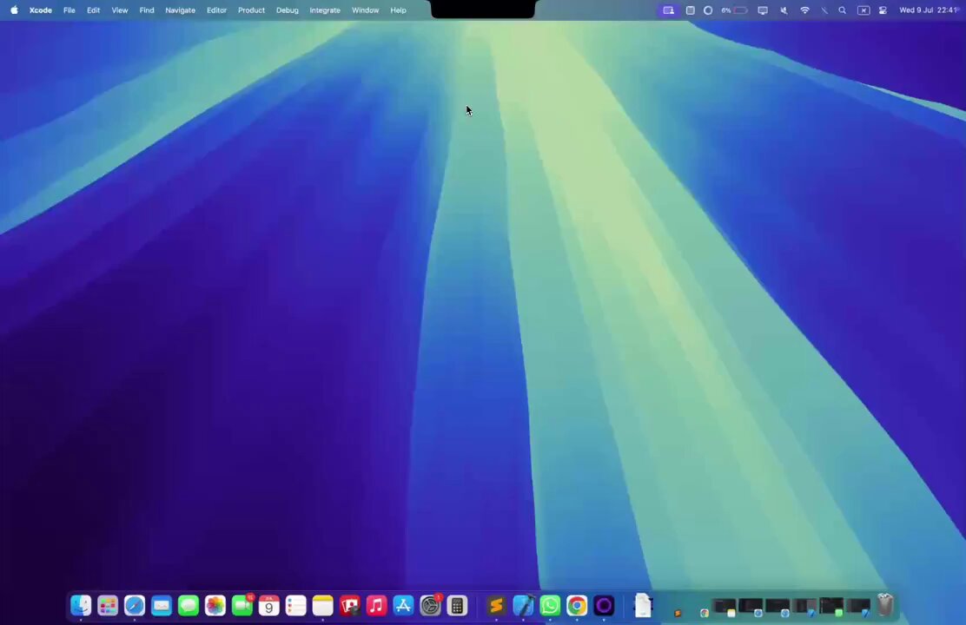Open the Product menu
966x625 pixels.
click(251, 10)
